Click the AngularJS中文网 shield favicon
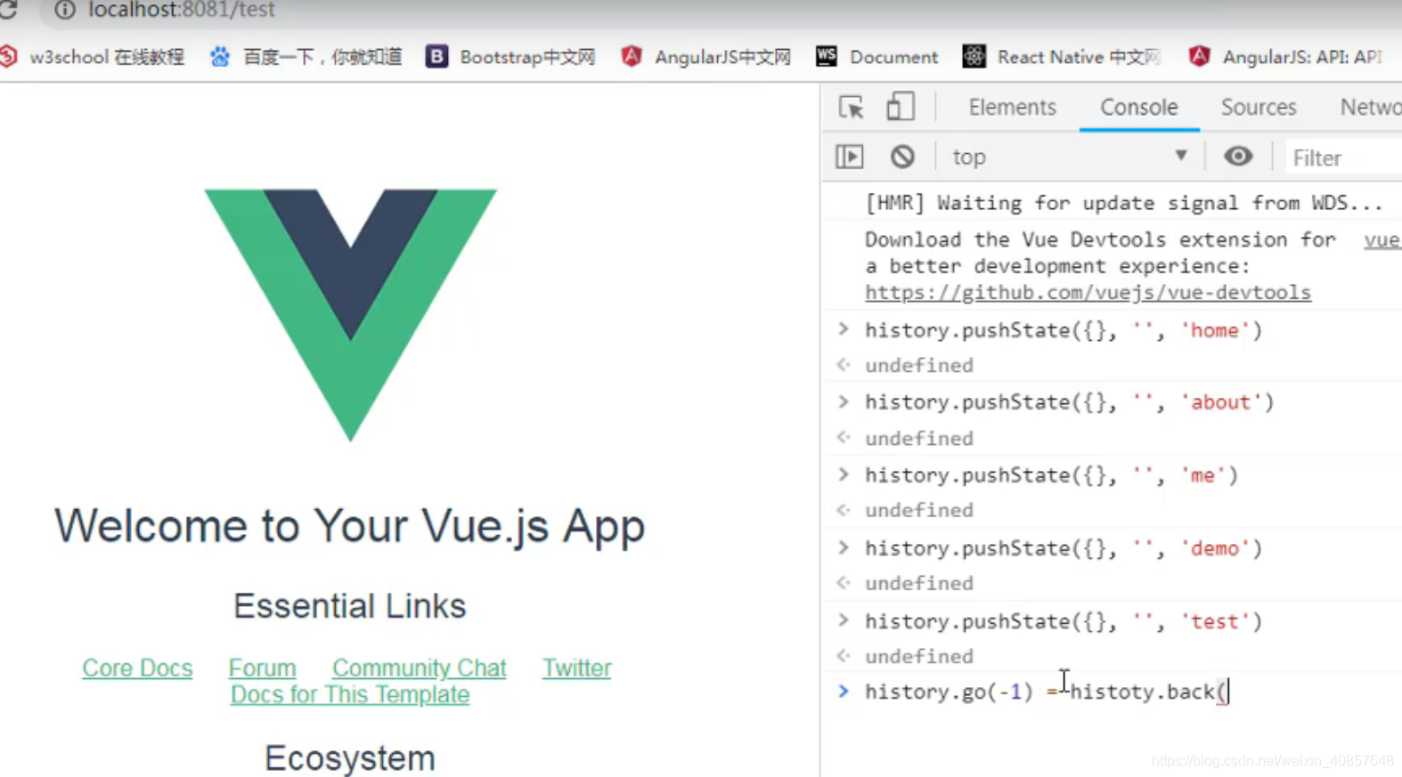The height and width of the screenshot is (777, 1402). point(632,56)
